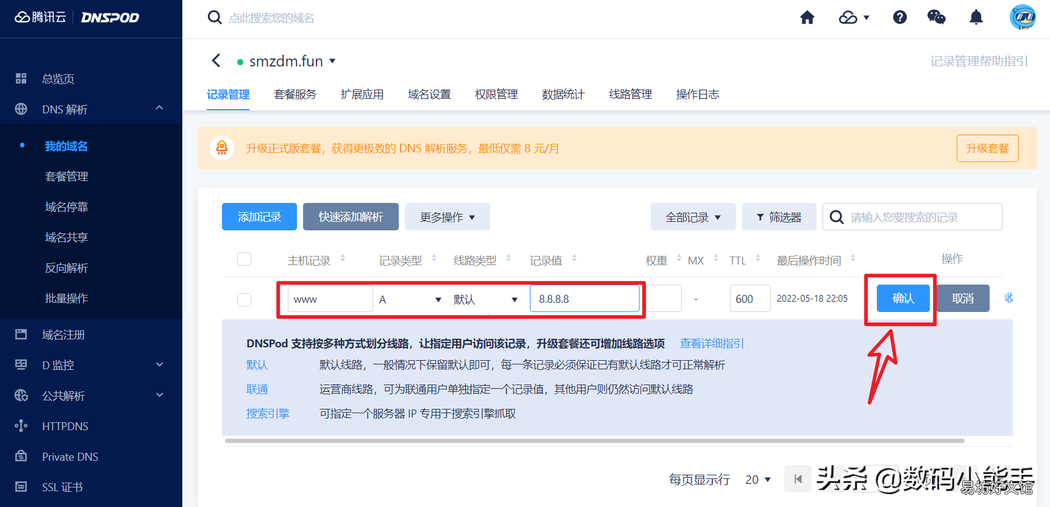Switch to the 扩展应用 tab
The width and height of the screenshot is (1050, 507).
coord(362,94)
